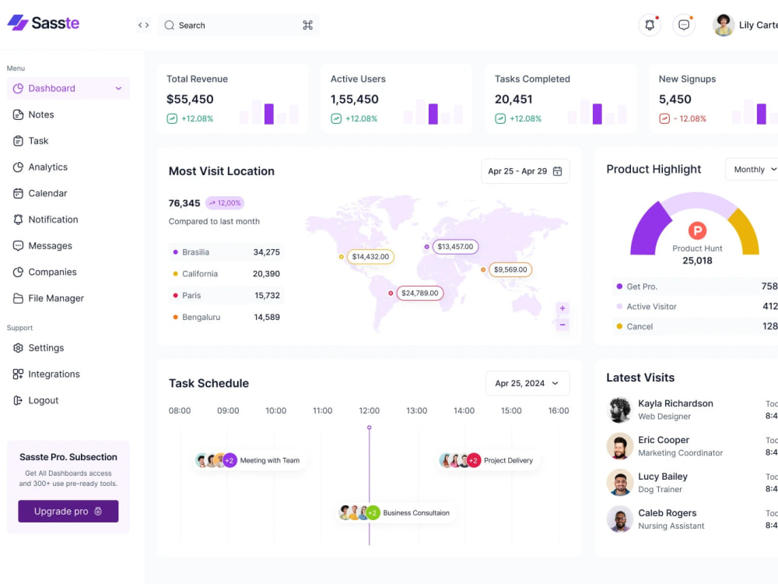The width and height of the screenshot is (778, 584).
Task: Open Lucy Bailey's visit entry
Action: 692,483
